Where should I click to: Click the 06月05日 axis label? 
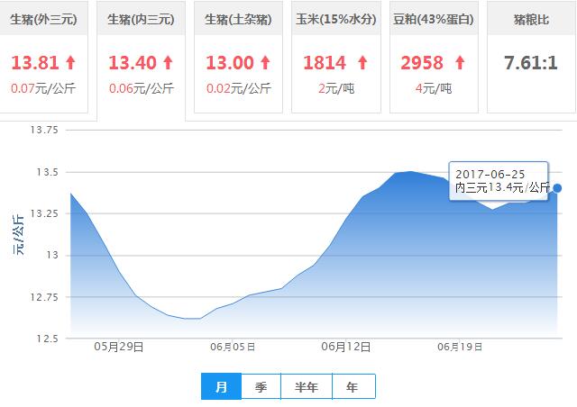[x=233, y=347]
